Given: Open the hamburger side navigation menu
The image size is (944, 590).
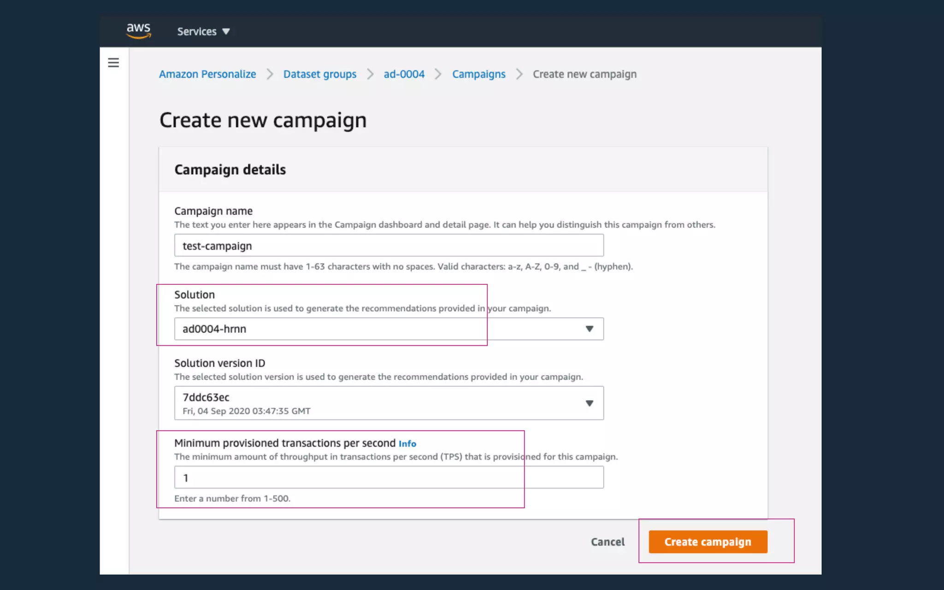Looking at the screenshot, I should click(113, 63).
